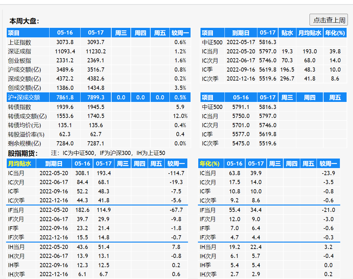The width and height of the screenshot is (353, 279).
Task: Click the highlighted 沪+深成交额 row label
Action: pyautogui.click(x=24, y=97)
